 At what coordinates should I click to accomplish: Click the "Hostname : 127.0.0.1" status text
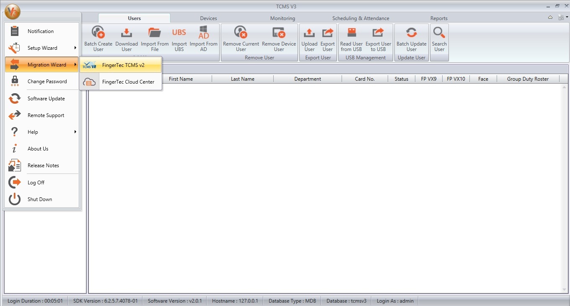[235, 301]
